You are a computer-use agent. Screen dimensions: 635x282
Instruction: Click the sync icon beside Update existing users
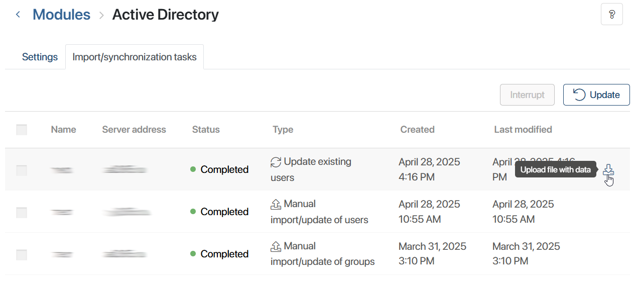pos(276,162)
